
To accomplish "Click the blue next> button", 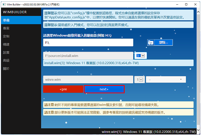I will (x=104, y=89).
